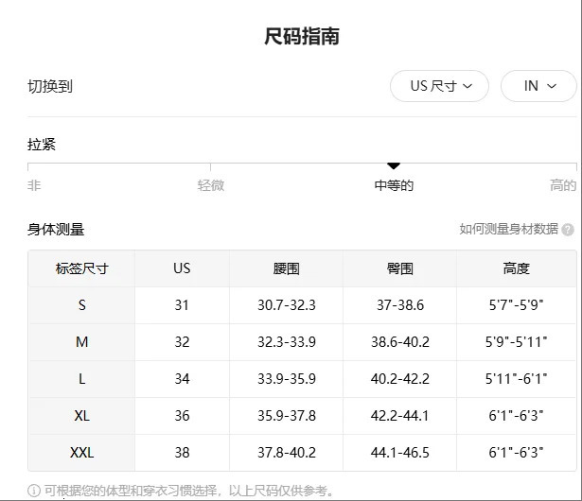Select 轻微 on the 拉紧 scale
This screenshot has width=582, height=501.
[210, 185]
